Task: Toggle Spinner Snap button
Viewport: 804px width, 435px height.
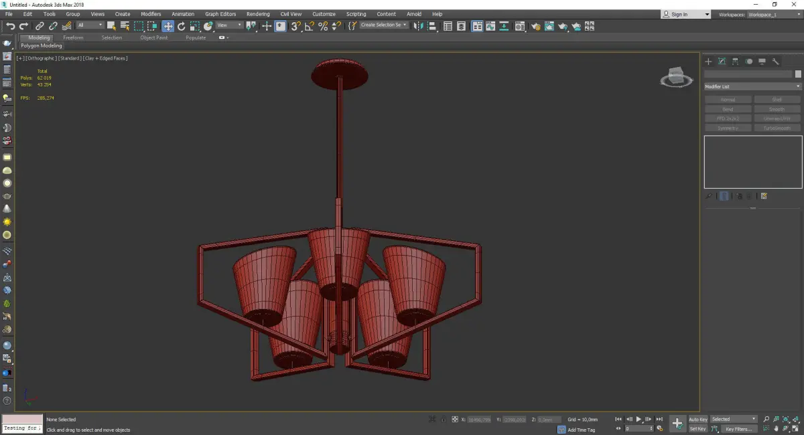Action: (336, 26)
